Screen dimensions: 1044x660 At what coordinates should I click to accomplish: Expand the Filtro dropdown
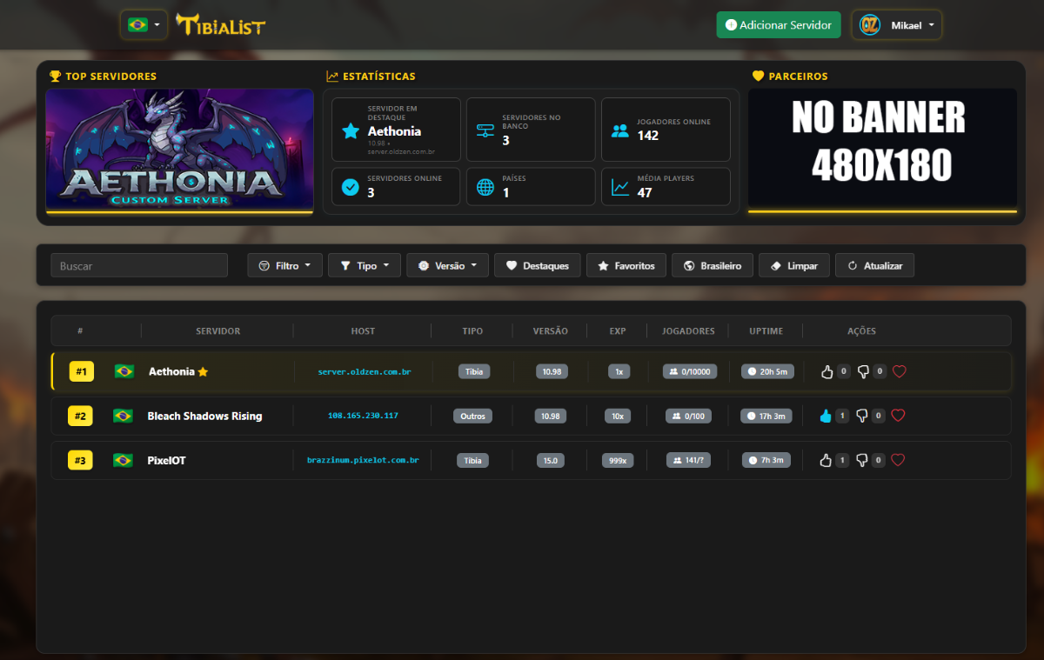click(x=284, y=265)
